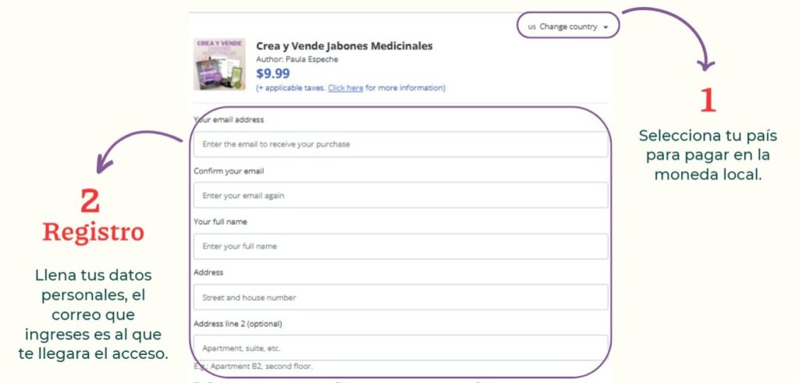Image resolution: width=799 pixels, height=383 pixels.
Task: Follow the 'Click here' taxes link
Action: (346, 88)
